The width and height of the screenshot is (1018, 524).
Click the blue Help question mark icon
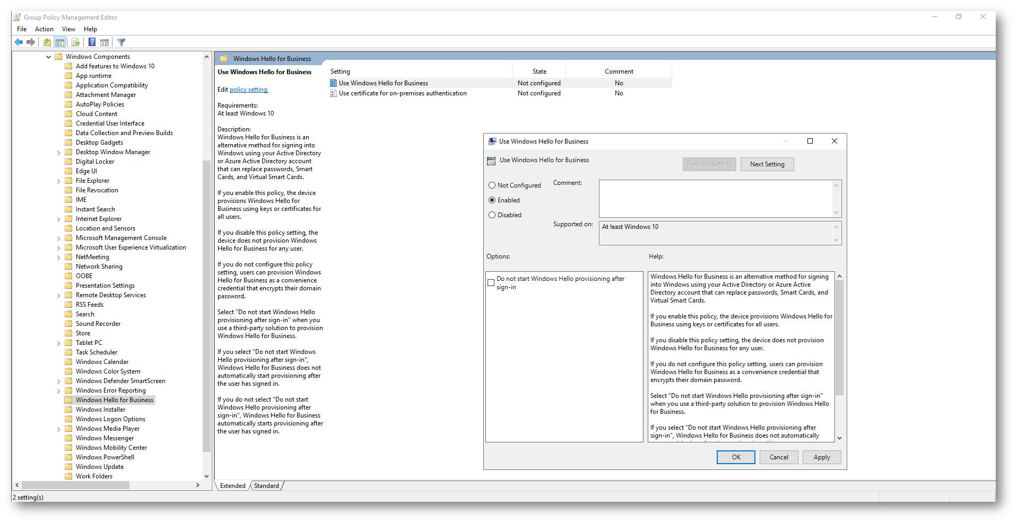point(92,42)
